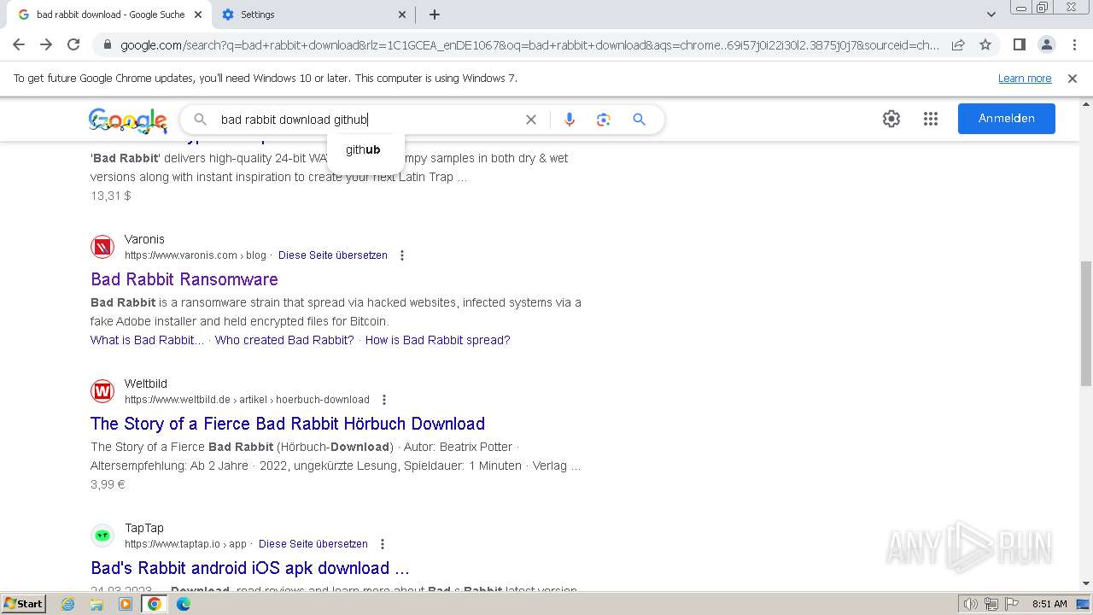The height and width of the screenshot is (615, 1093).
Task: Share this page icon in address bar
Action: point(958,44)
